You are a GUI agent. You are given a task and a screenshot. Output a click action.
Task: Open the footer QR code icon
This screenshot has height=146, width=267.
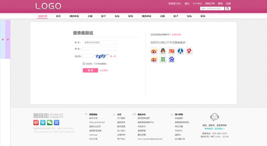(x=57, y=123)
